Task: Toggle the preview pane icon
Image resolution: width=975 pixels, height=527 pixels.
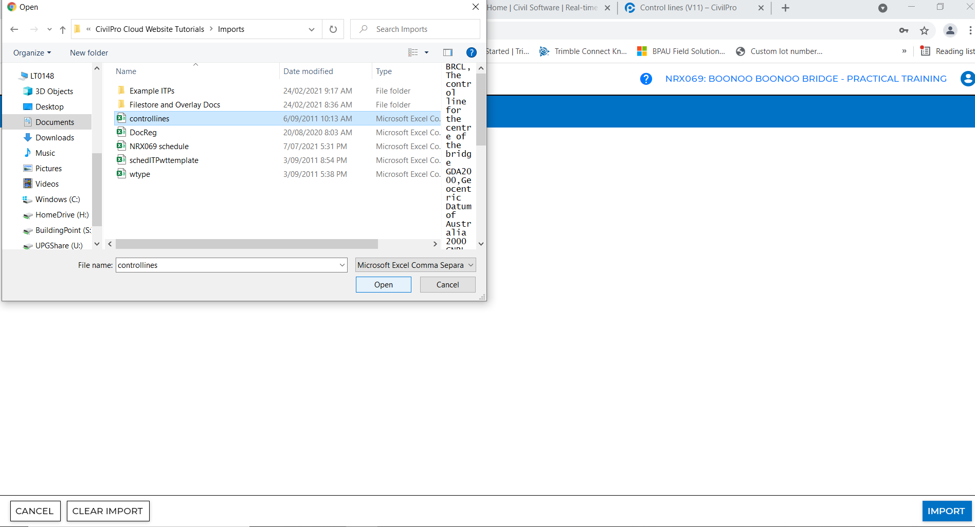Action: pos(447,52)
